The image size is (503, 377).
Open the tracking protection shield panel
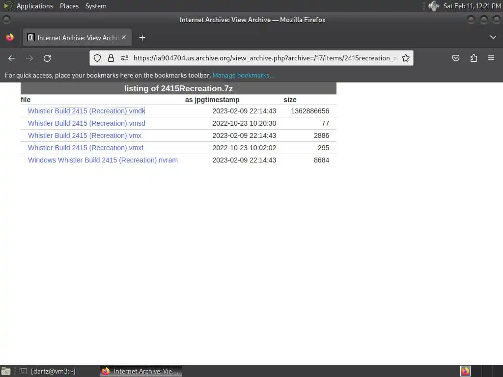click(x=97, y=58)
